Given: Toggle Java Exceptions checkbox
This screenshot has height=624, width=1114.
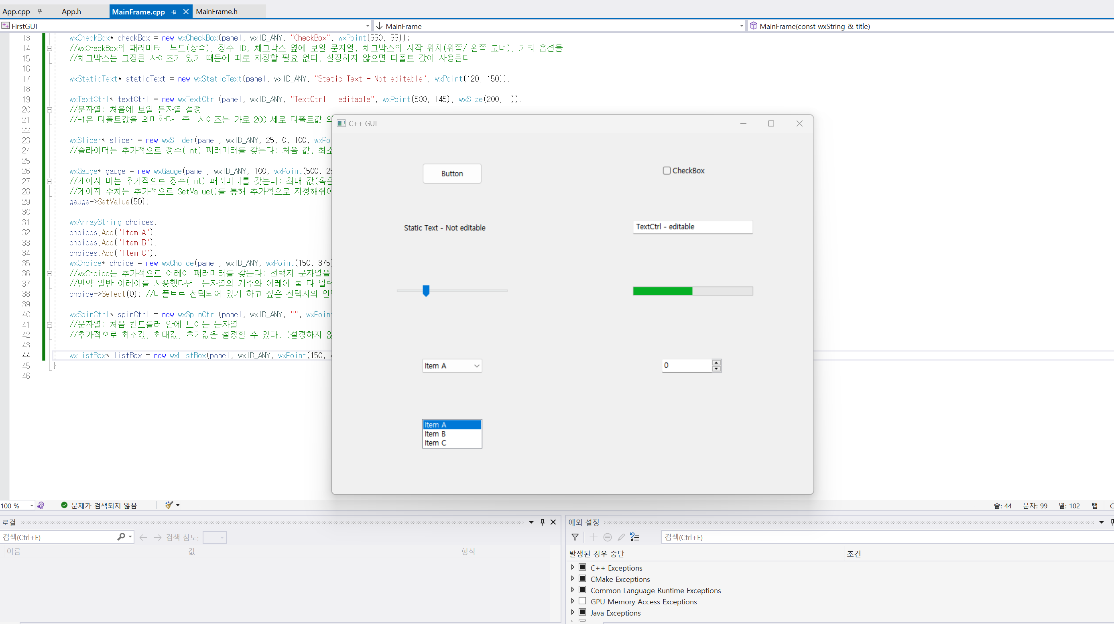Looking at the screenshot, I should pyautogui.click(x=583, y=612).
